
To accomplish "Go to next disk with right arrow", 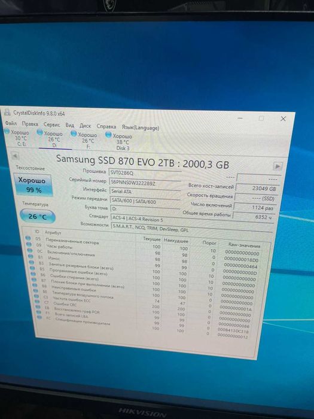I will 278,166.
